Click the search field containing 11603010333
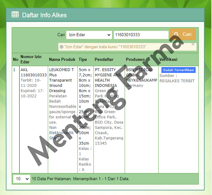212x195 pixels. click(141, 35)
